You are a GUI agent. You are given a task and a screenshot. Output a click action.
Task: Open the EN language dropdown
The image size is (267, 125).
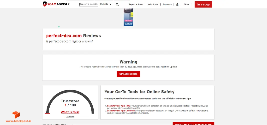click(186, 4)
